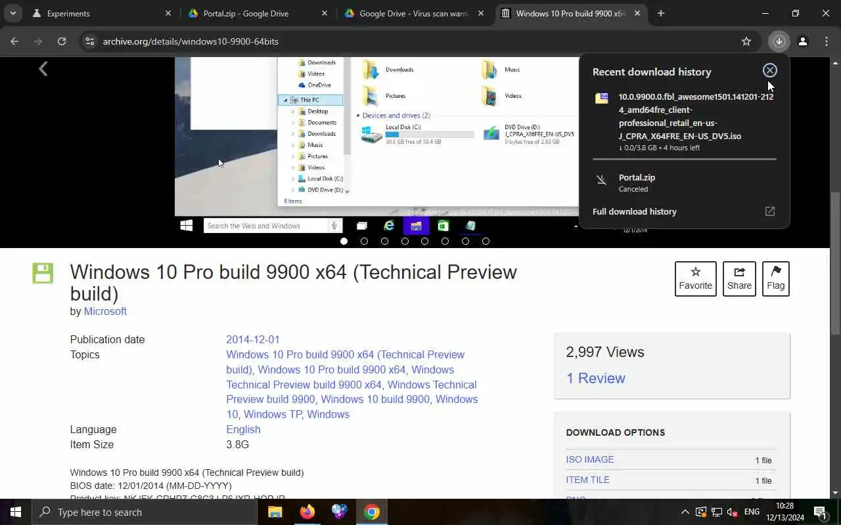Open Full download history
Screen dimensions: 841x525
tap(635, 211)
